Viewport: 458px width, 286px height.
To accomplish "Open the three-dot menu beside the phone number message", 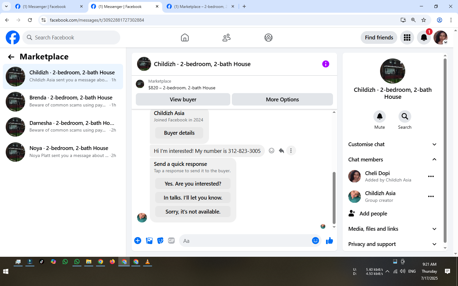I will (x=291, y=151).
